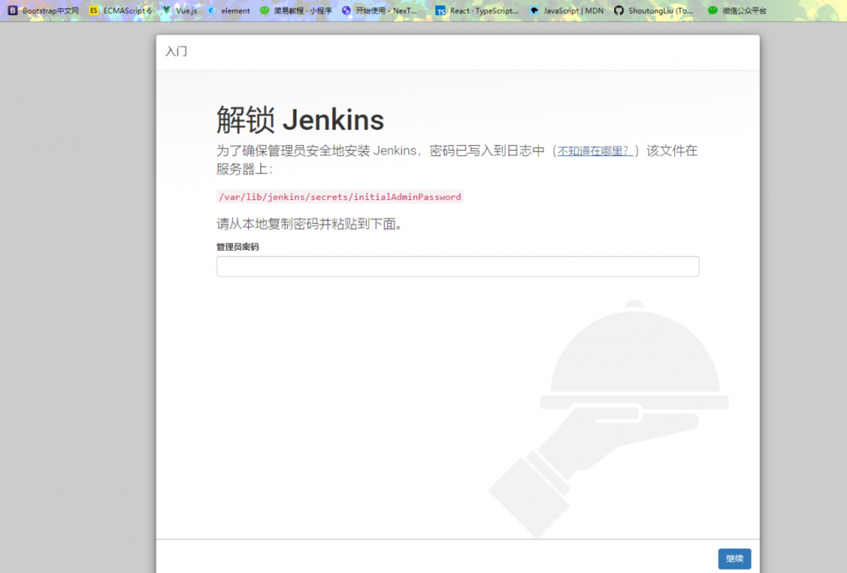
Task: Click inside the 管理员密码 password field
Action: pyautogui.click(x=457, y=265)
